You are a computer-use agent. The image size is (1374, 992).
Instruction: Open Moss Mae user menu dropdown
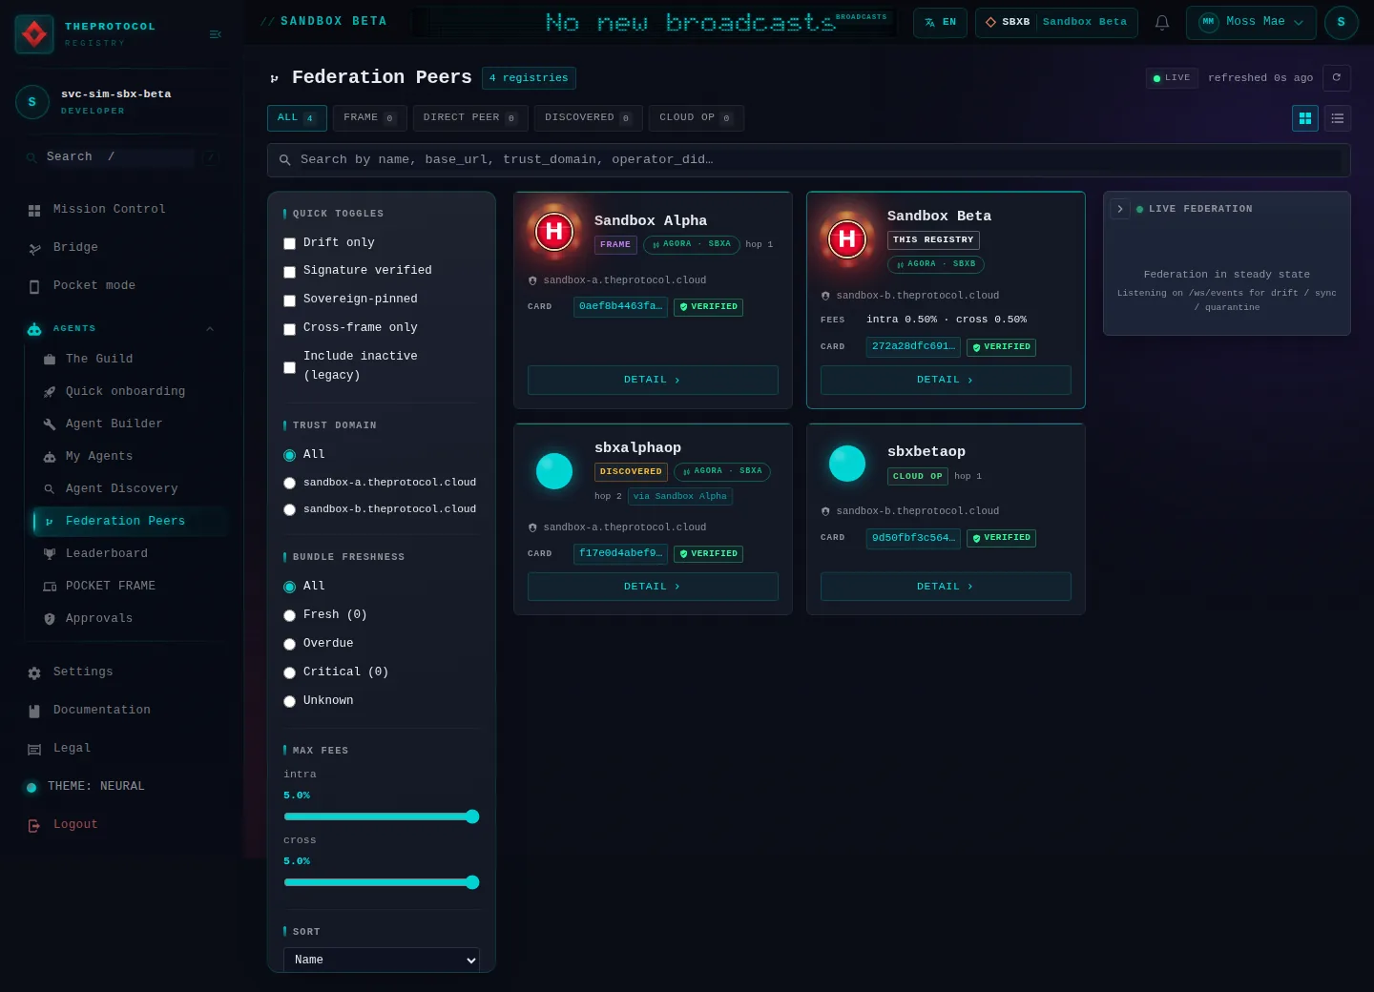point(1251,22)
